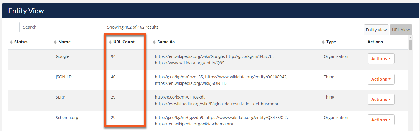Select the SERP entity name
This screenshot has width=420, height=131.
tap(60, 97)
